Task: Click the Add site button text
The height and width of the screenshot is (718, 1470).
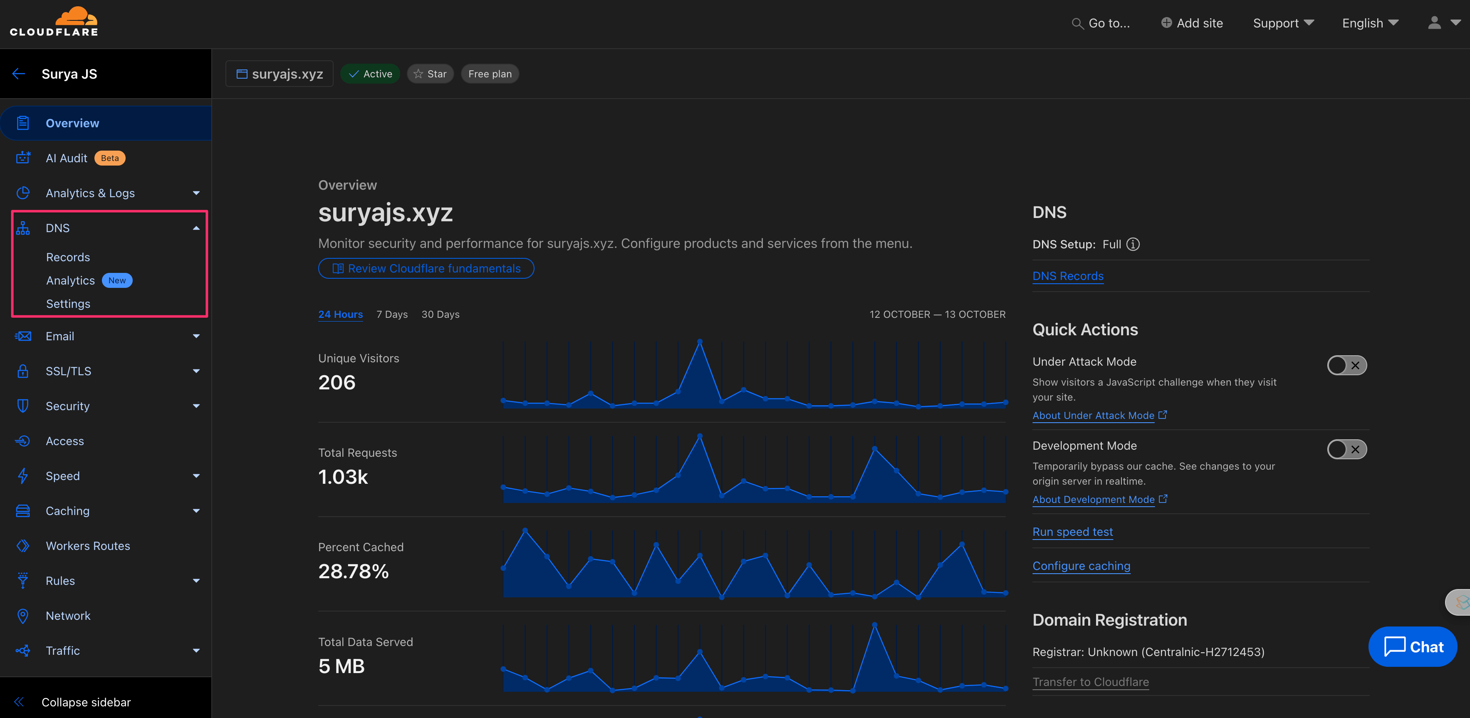Action: point(1200,23)
